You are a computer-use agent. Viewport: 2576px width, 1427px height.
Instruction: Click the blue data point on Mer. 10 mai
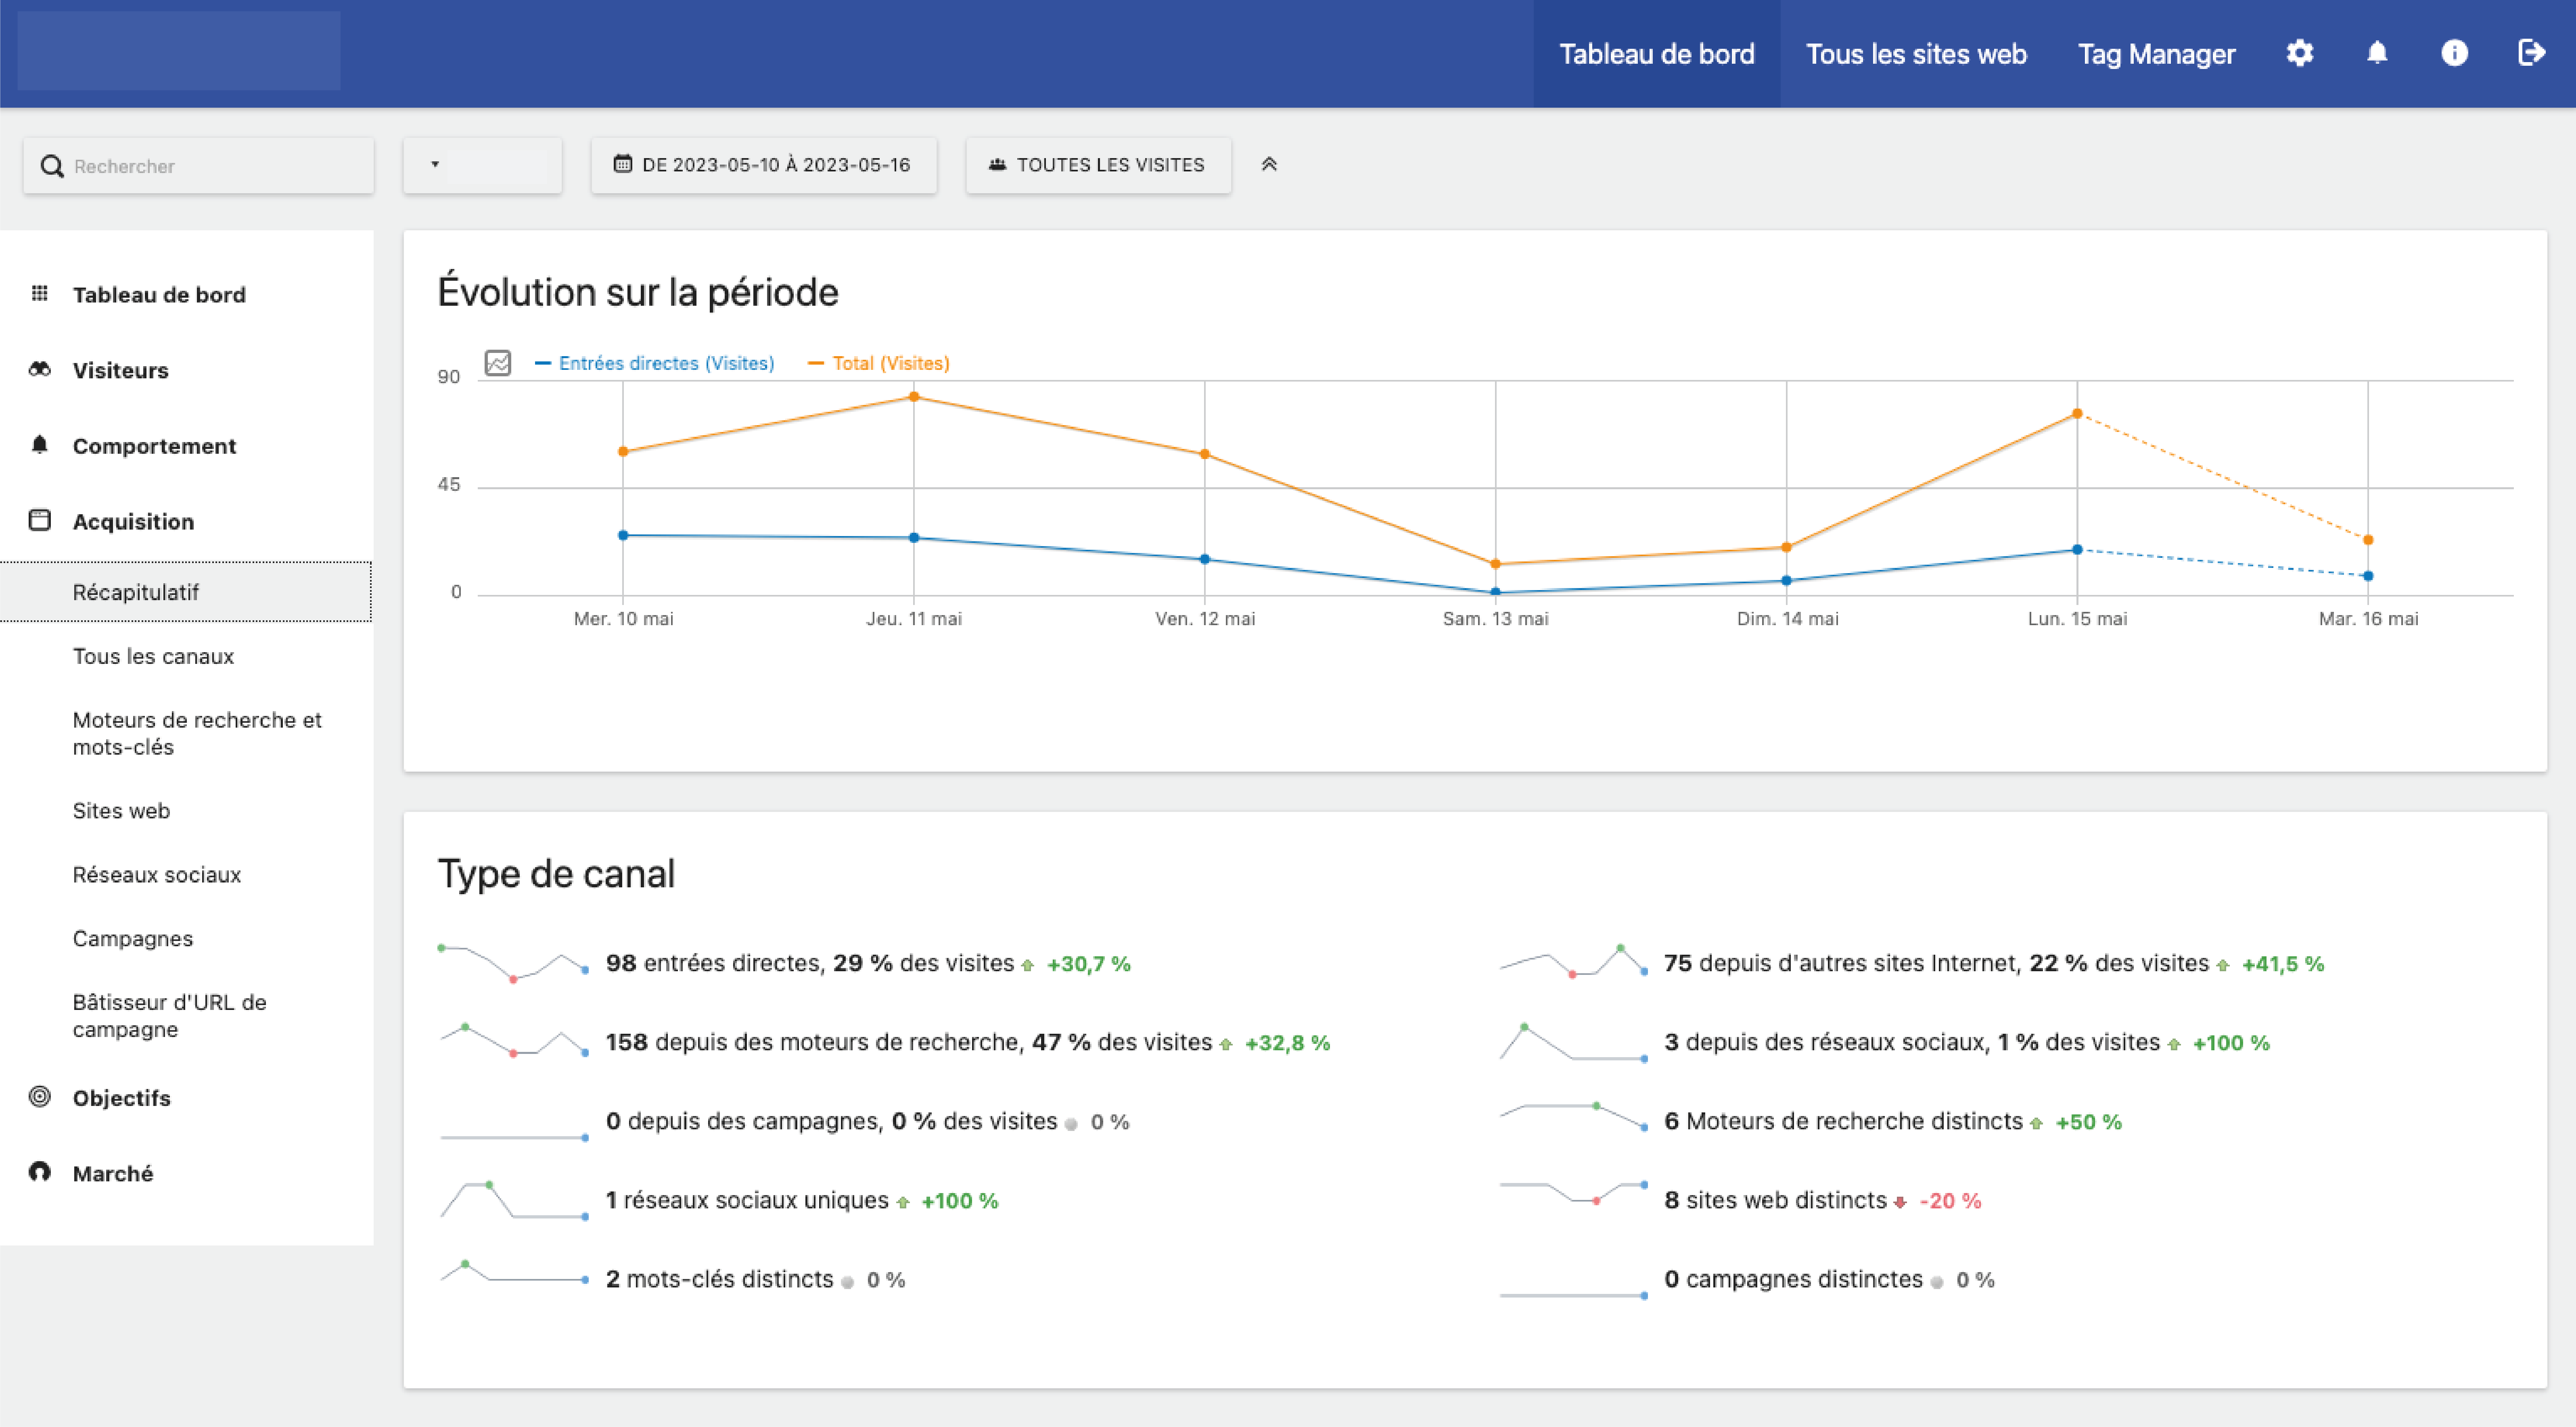(623, 536)
